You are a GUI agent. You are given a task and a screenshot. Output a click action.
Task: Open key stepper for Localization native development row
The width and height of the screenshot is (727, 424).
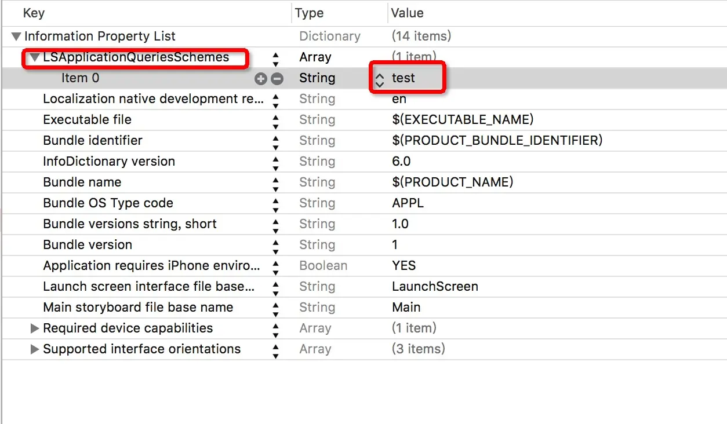[276, 100]
